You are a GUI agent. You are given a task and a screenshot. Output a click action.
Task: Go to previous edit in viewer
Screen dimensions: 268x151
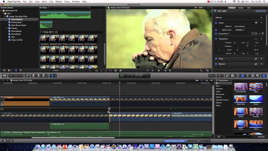click(165, 71)
